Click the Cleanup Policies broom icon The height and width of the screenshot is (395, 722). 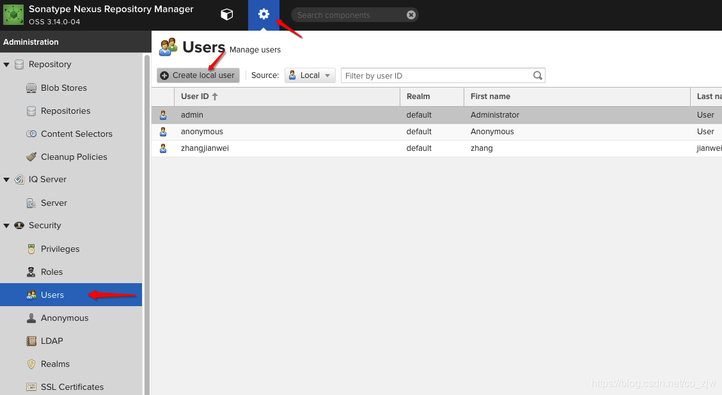[x=31, y=157]
